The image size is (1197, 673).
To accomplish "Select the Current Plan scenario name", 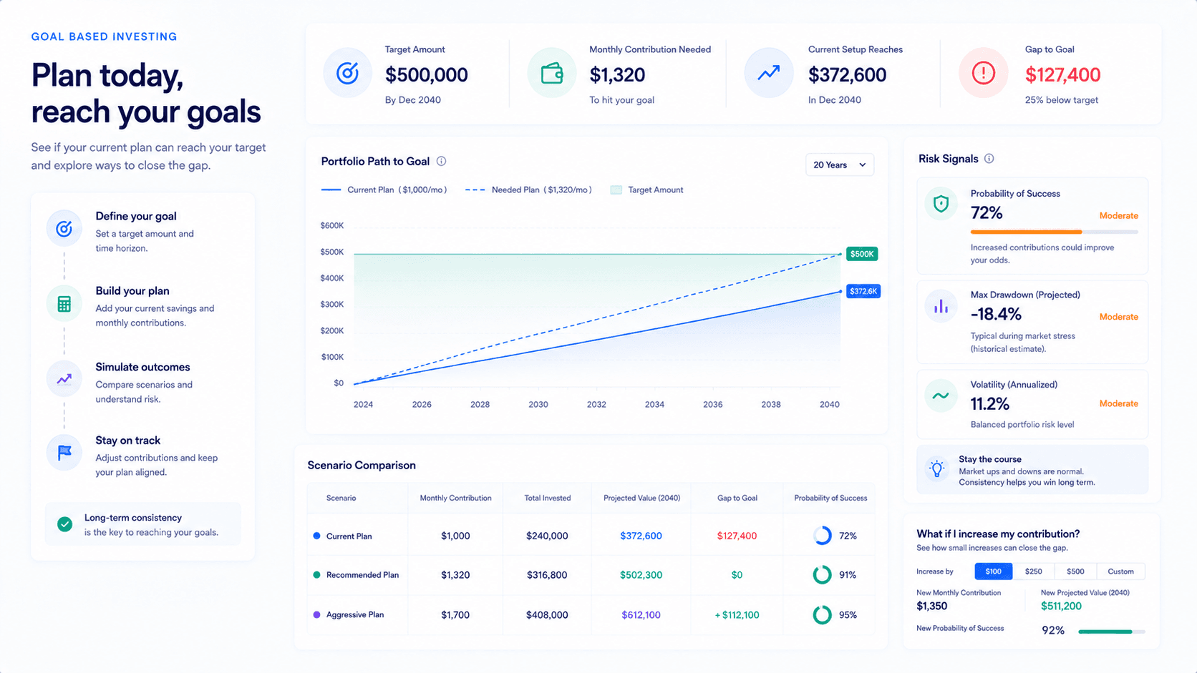I will click(x=349, y=536).
